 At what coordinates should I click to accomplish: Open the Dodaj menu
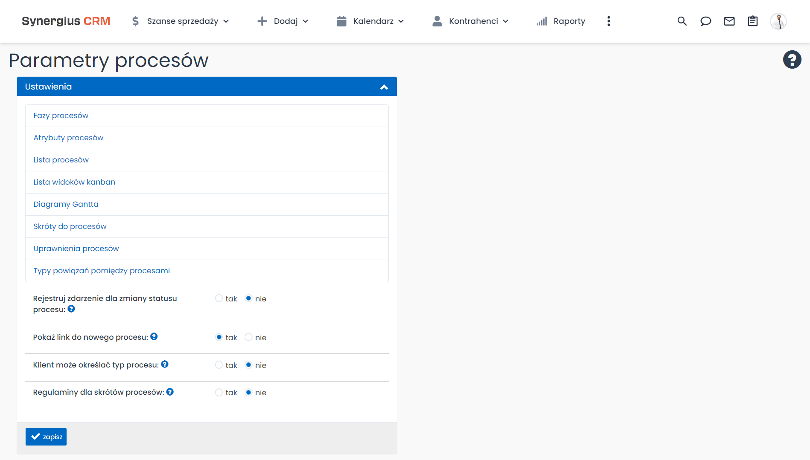[x=285, y=21]
